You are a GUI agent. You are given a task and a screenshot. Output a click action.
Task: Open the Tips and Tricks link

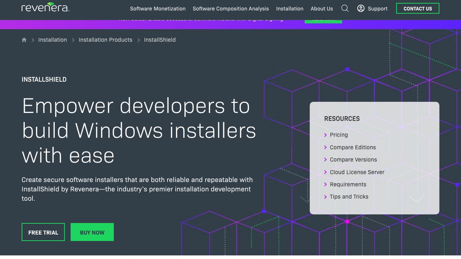point(349,197)
